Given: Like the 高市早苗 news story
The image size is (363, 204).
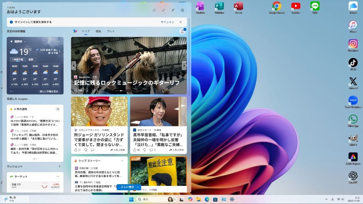Looking at the screenshot, I should point(134,150).
